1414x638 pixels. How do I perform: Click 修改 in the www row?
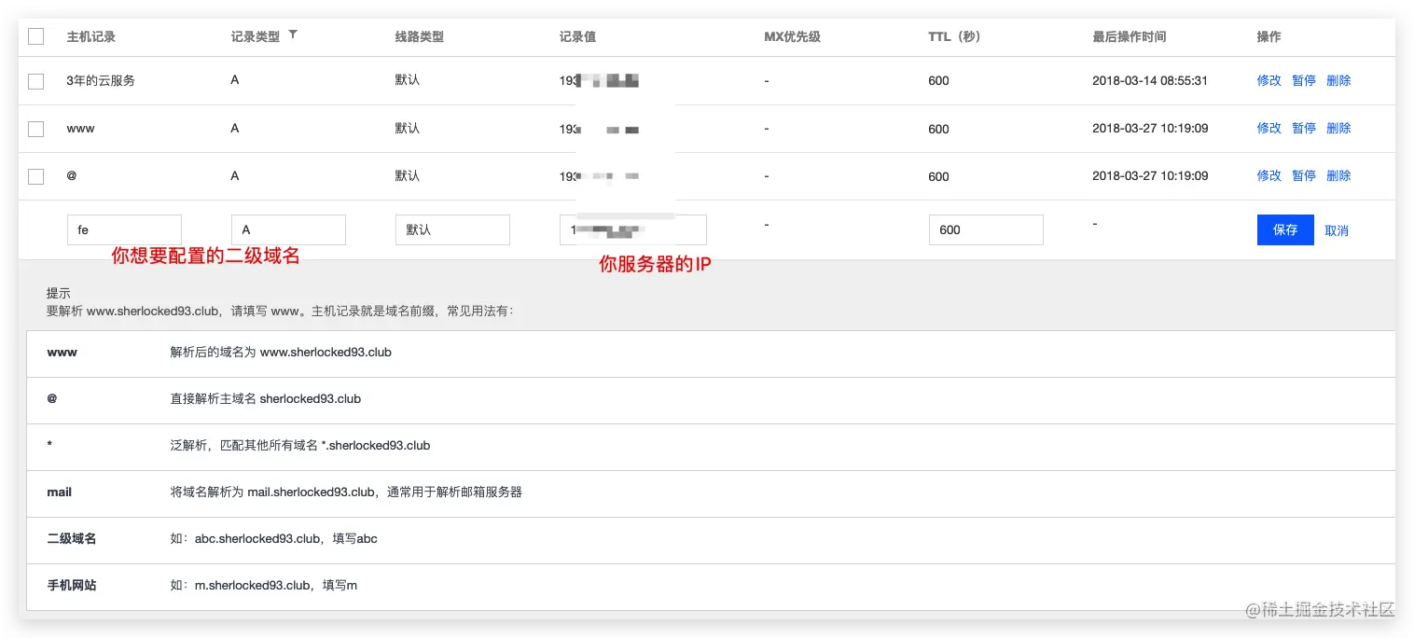[x=1269, y=128]
